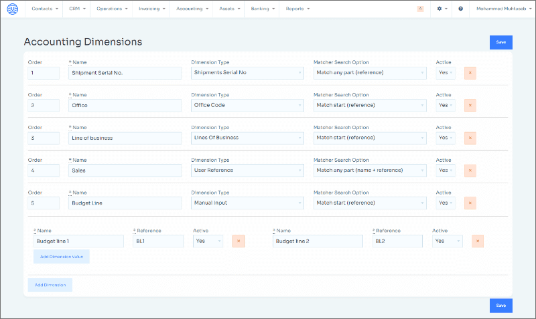Screen dimensions: 536x319
Task: Open Matcher Search Option for Sales row
Action: (369, 171)
